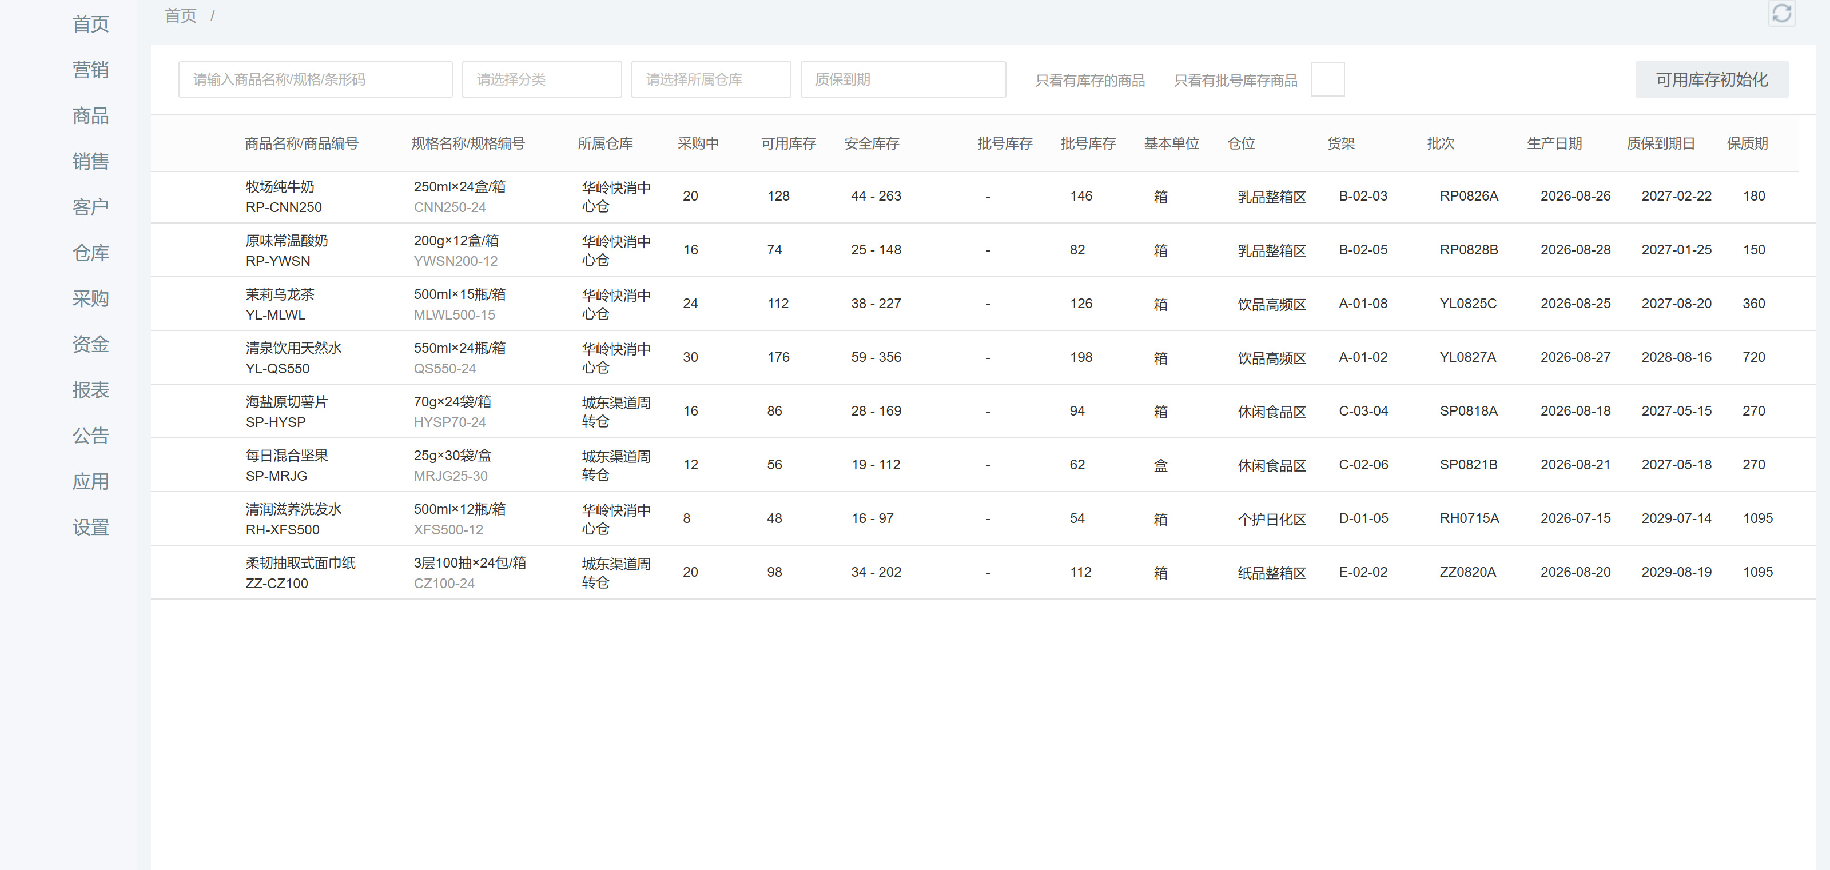This screenshot has width=1830, height=870.
Task: Focus the 商品名称/规格/条形码 search field
Action: tap(315, 79)
